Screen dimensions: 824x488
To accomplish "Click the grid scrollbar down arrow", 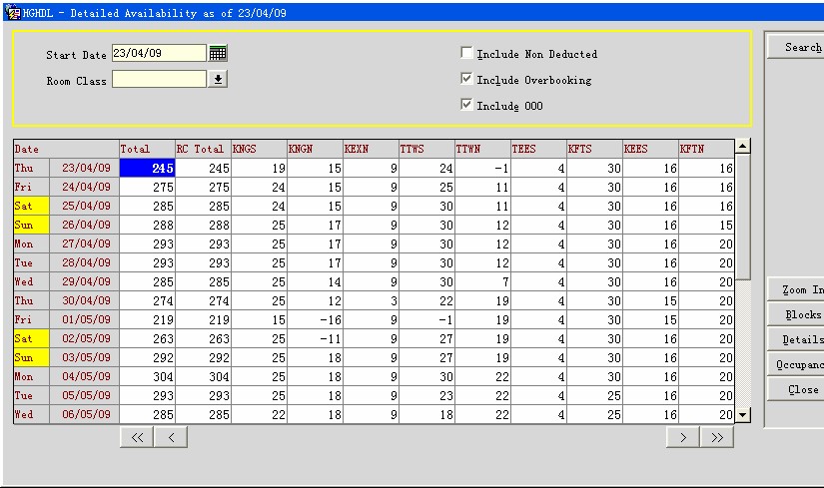I will pos(742,414).
